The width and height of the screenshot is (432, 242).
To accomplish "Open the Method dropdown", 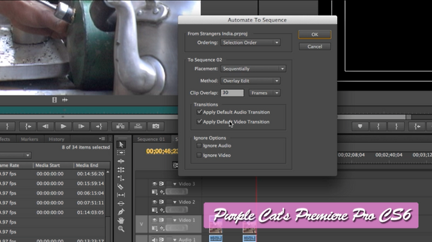I will pyautogui.click(x=250, y=81).
